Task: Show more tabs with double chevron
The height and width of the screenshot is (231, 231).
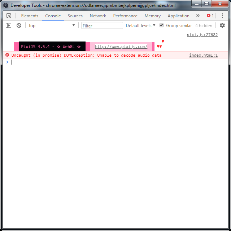Action: tap(198, 16)
